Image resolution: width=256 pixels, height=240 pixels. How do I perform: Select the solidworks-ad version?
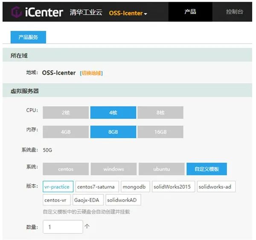(x=216, y=187)
